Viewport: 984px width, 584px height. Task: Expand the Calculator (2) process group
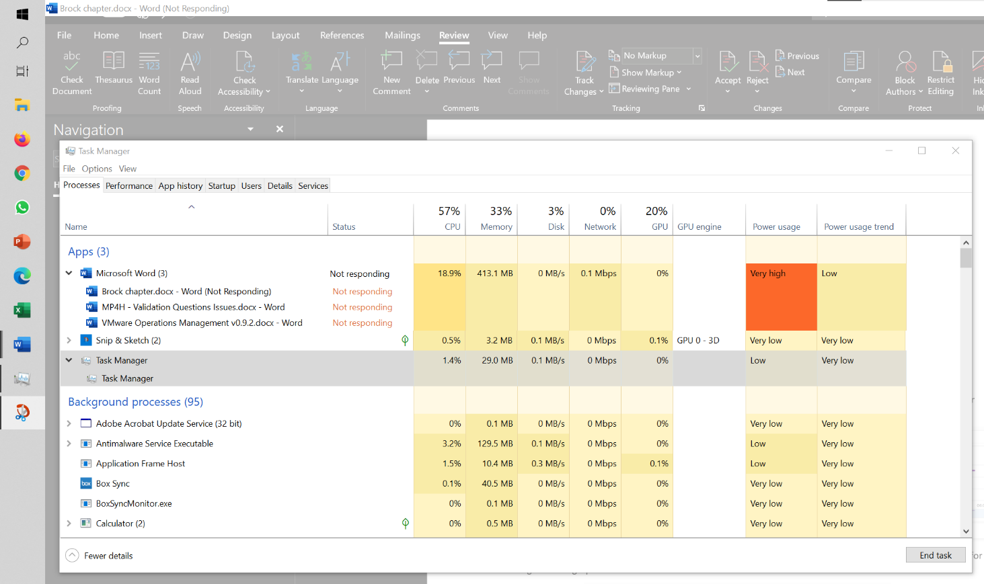(69, 523)
